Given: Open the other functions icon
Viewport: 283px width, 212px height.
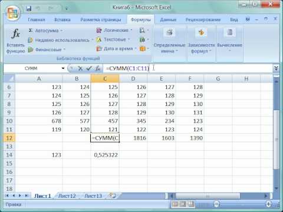Looking at the screenshot, I should coord(144,49).
